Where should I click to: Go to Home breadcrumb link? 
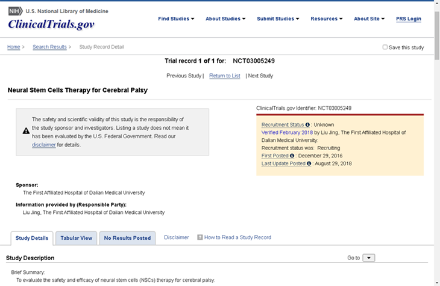[13, 47]
